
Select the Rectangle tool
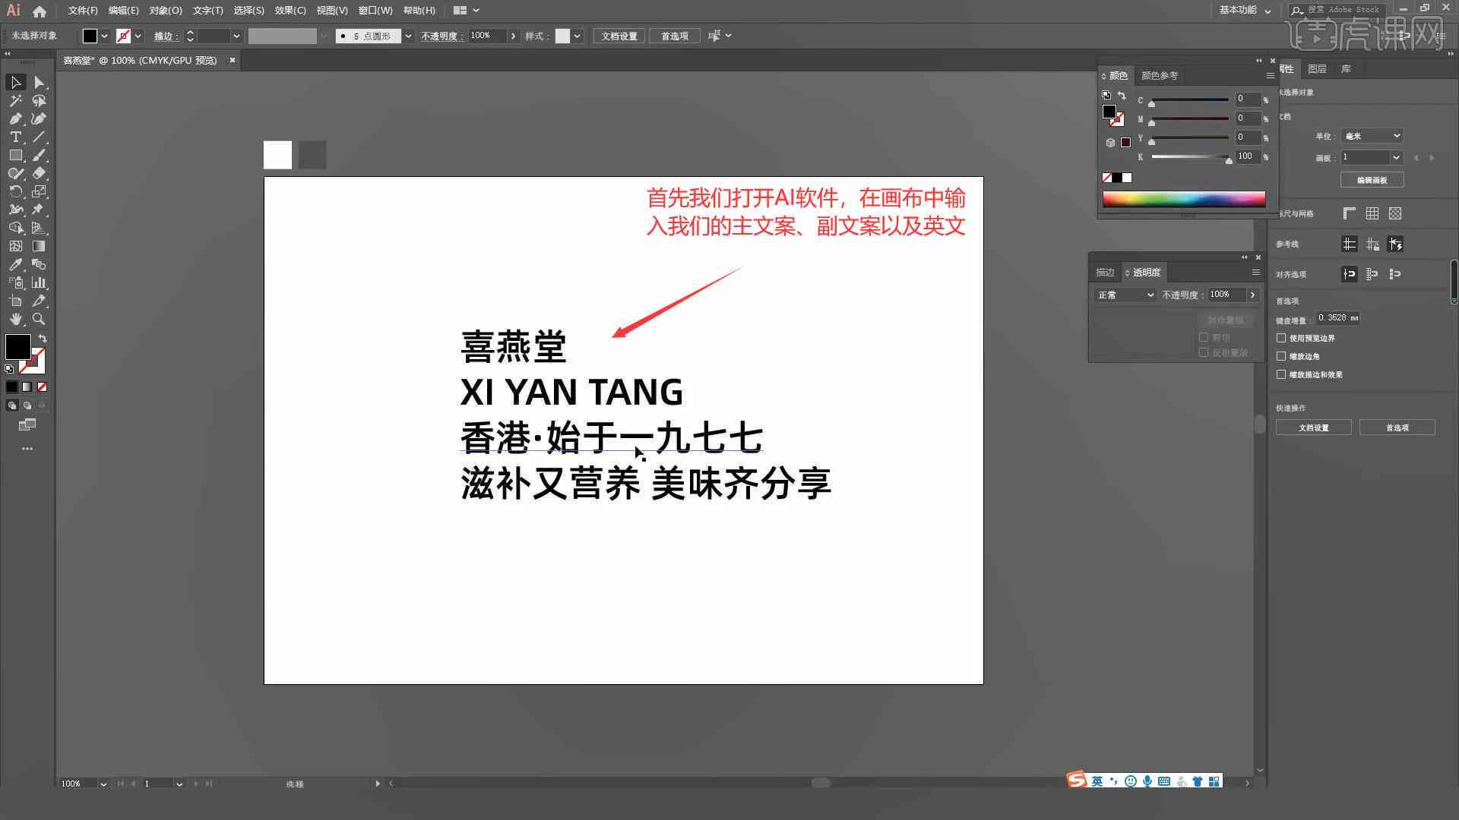(15, 155)
